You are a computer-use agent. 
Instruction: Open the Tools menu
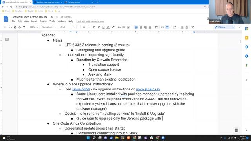click(x=52, y=21)
